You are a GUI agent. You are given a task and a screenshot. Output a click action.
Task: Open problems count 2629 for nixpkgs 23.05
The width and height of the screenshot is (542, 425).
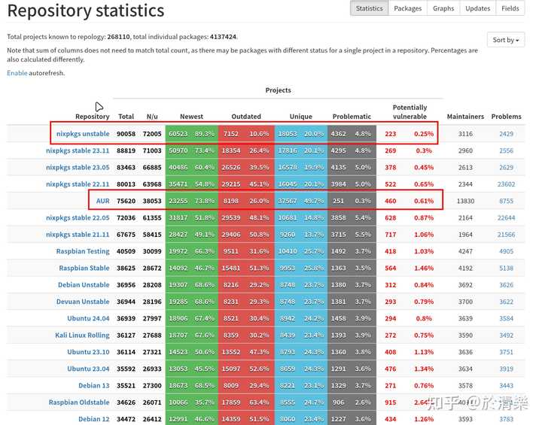[x=506, y=167]
